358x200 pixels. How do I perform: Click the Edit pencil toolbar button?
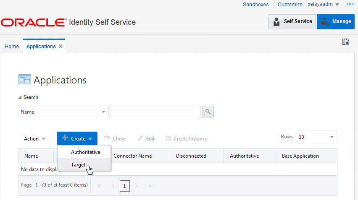146,138
